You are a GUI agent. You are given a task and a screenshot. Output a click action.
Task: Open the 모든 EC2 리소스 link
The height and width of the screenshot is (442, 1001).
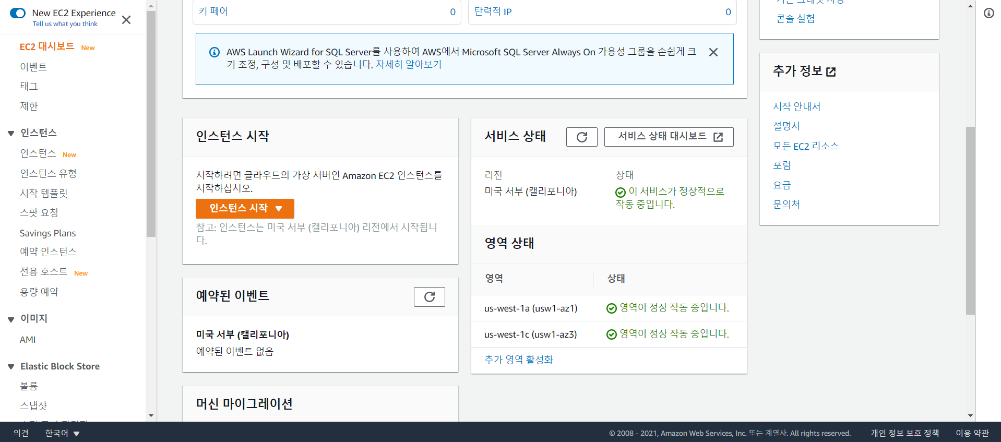coord(806,146)
